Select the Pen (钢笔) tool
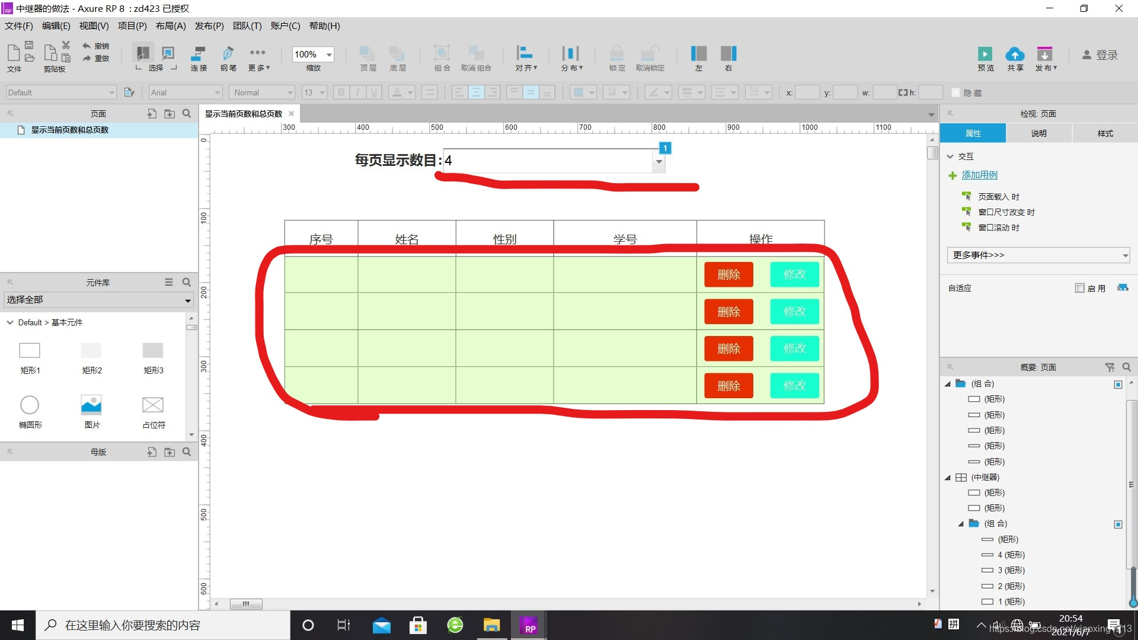The image size is (1138, 640). pyautogui.click(x=228, y=54)
